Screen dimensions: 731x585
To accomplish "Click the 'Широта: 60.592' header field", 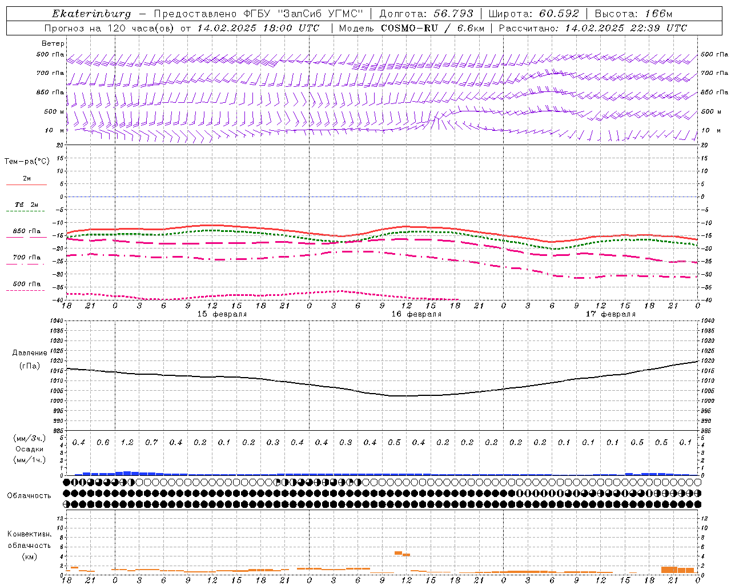I will 534,14.
